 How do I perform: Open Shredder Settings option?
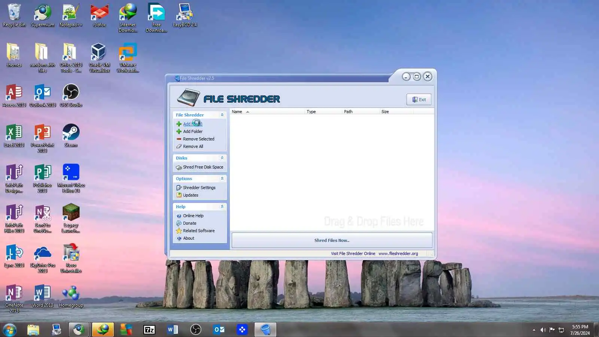coord(199,188)
